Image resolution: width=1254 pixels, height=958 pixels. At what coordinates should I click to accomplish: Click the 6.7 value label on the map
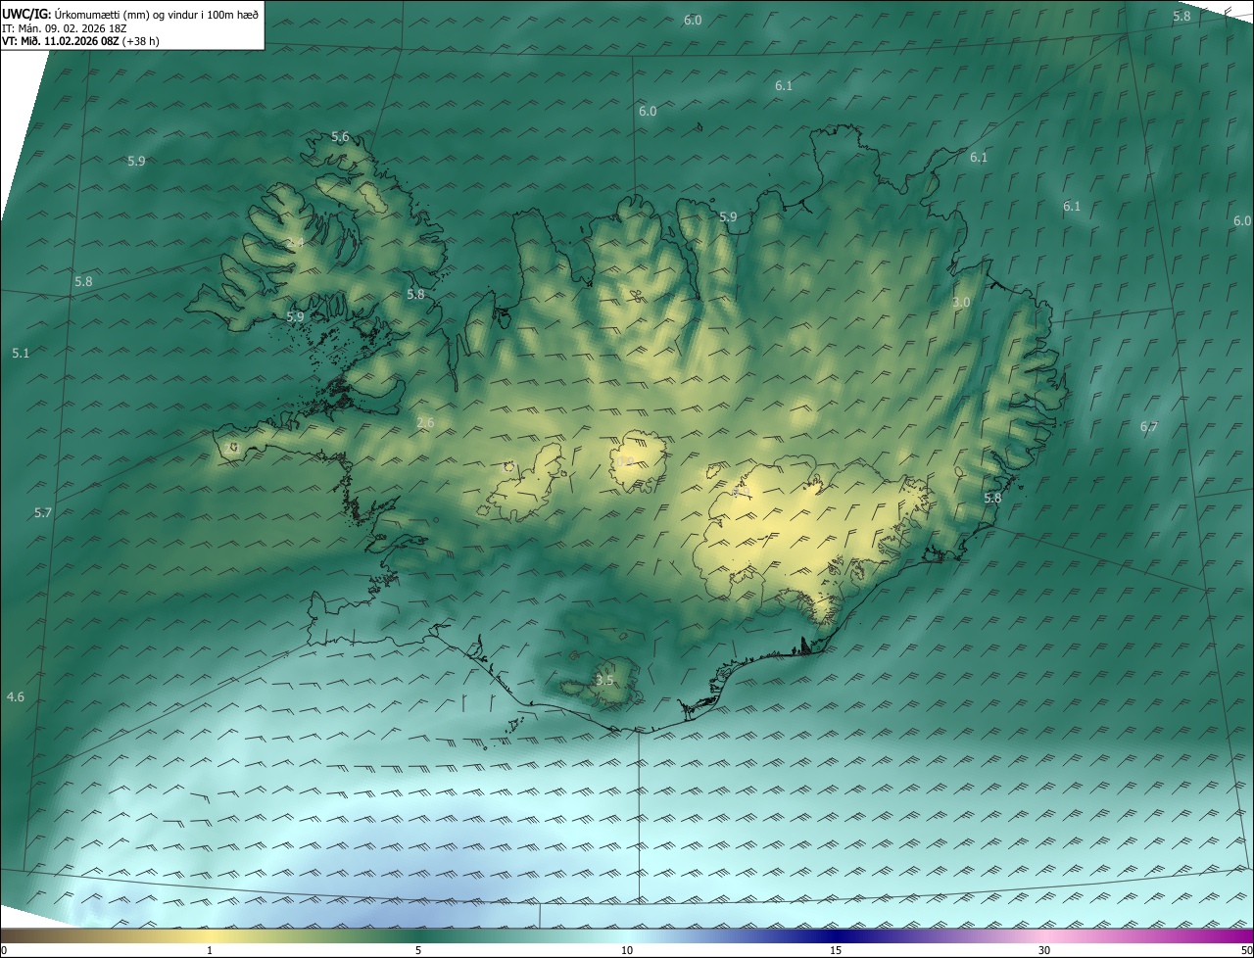coord(1149,427)
